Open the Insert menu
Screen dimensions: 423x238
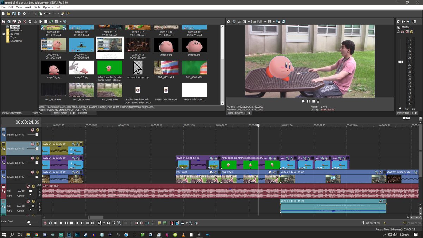pos(27,7)
